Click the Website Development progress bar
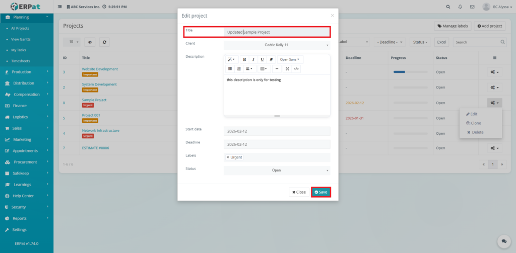Image resolution: width=516 pixels, height=253 pixels. pos(410,72)
